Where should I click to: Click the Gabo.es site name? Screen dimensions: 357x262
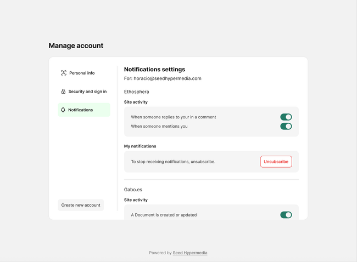(x=133, y=190)
